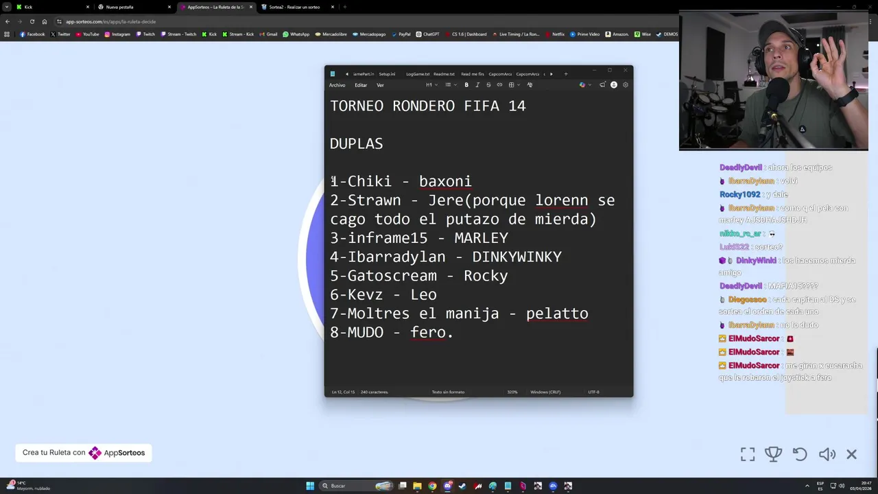Click 'Crea tu Ruleta con AppSorteos' banner
878x494 pixels.
(x=84, y=453)
